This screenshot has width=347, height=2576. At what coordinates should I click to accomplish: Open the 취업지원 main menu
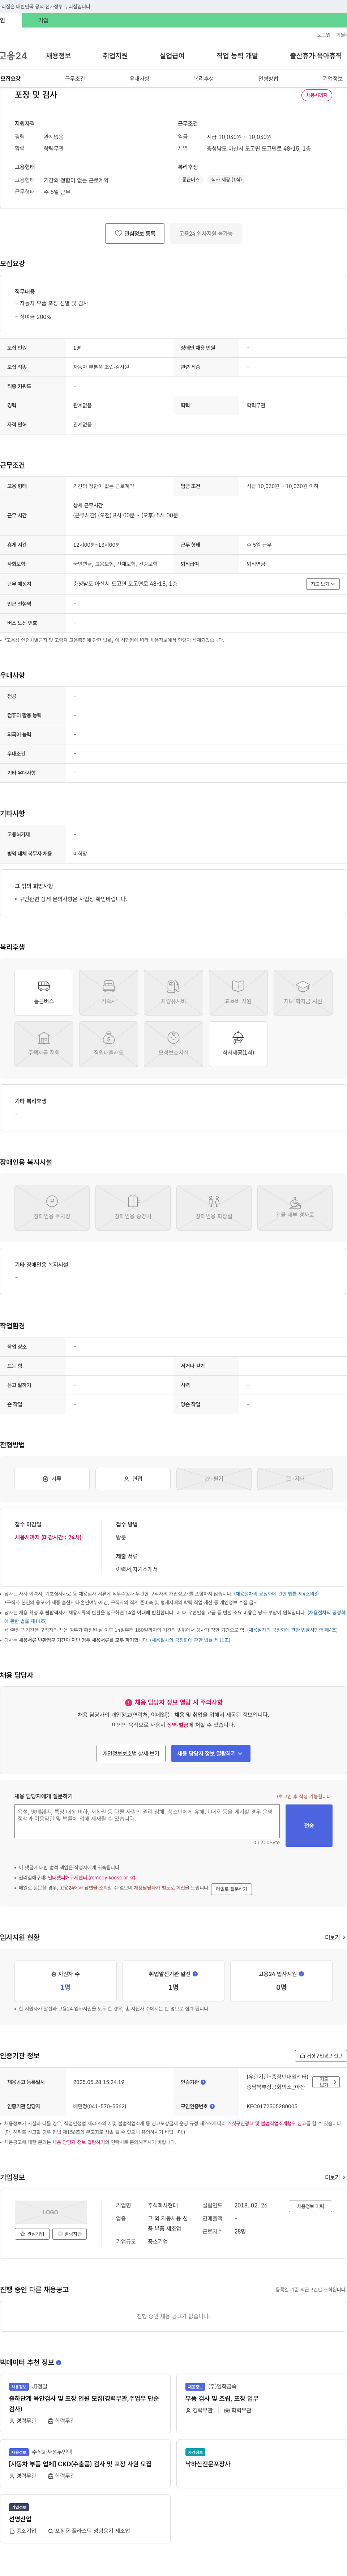pyautogui.click(x=116, y=56)
